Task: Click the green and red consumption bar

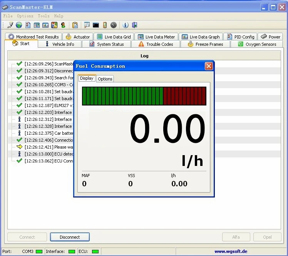Action: point(144,96)
